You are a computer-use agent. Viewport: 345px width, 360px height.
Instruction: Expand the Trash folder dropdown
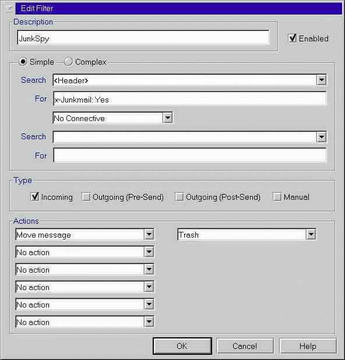[311, 234]
